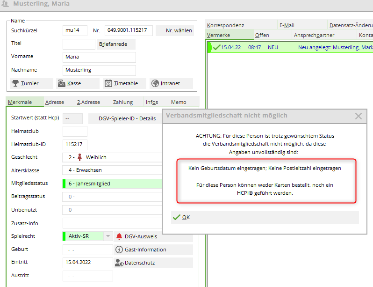Viewport: 373px width, 287px height.
Task: Switch to the Infos tab
Action: 156,102
